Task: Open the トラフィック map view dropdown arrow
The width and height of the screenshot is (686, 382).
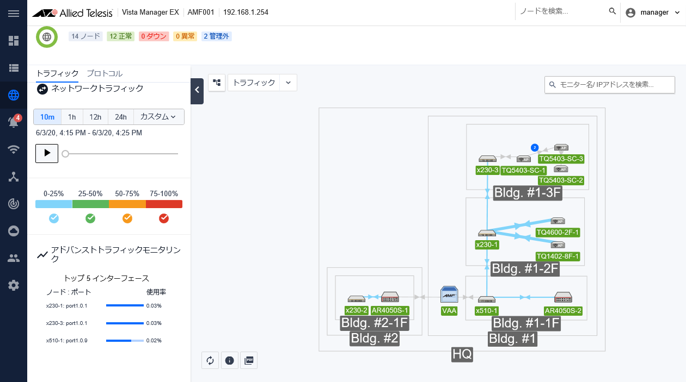Action: (x=288, y=83)
